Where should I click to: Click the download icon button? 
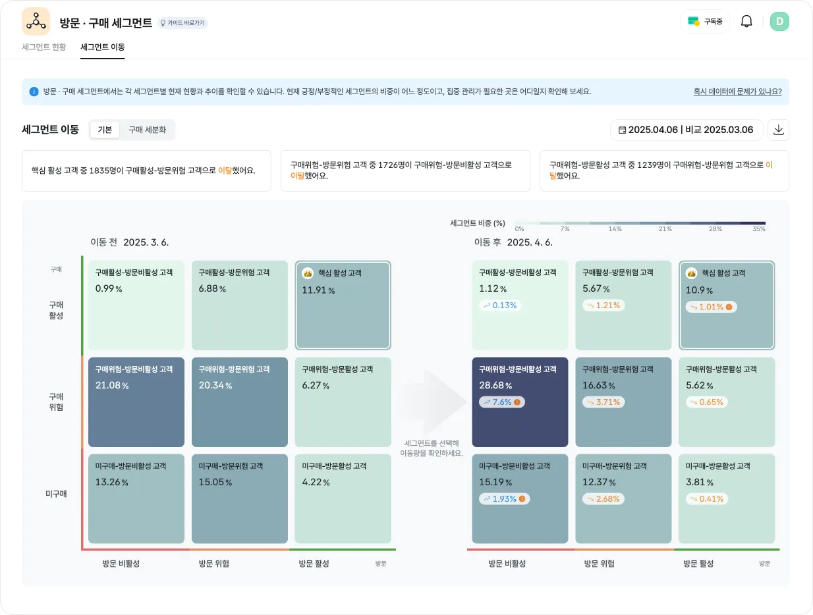pyautogui.click(x=778, y=130)
